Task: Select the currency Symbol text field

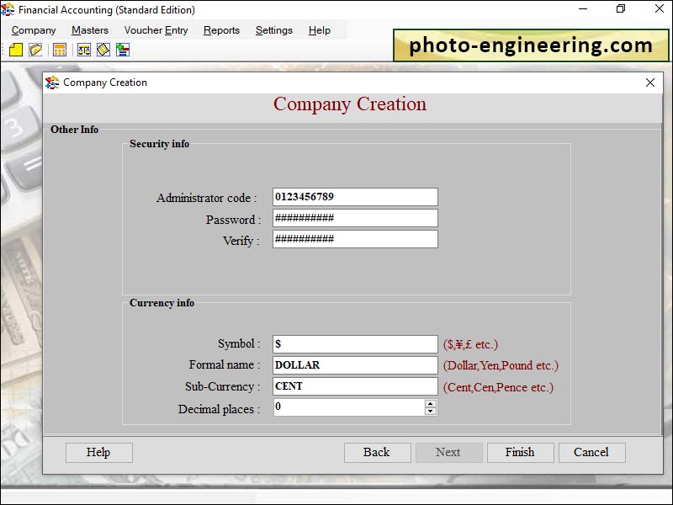Action: pos(353,343)
